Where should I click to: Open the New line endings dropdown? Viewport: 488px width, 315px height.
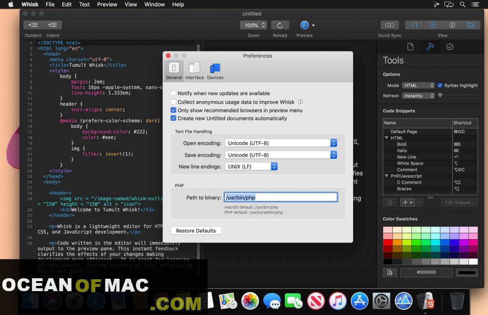[251, 167]
